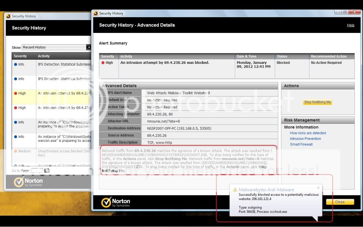Click the Attacker URL "mnounix.net/?site=8"
The height and width of the screenshot is (227, 363).
163,121
